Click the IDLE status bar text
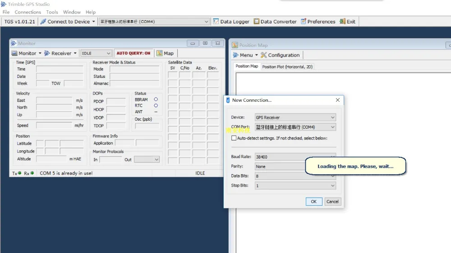451x253 pixels. point(200,173)
